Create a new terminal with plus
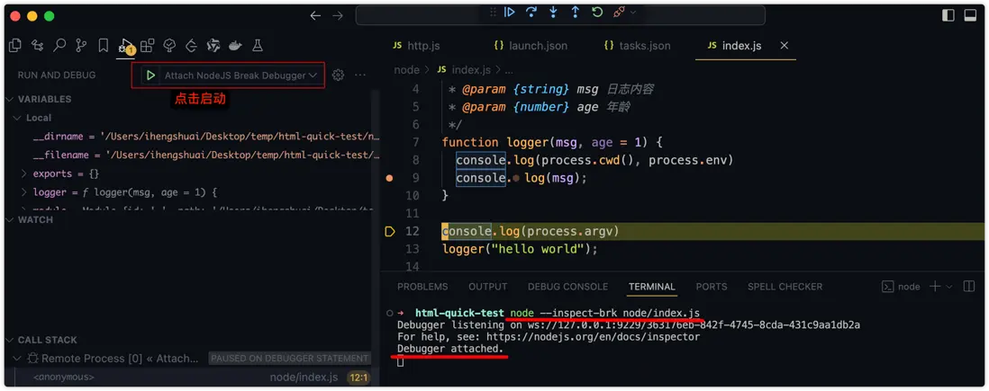989x391 pixels. pos(935,287)
